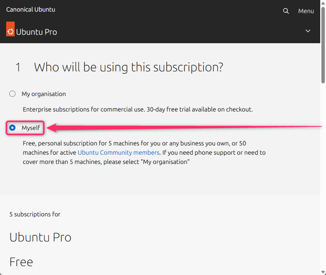
Task: Click the scrollbar down arrow
Action: pos(323,272)
